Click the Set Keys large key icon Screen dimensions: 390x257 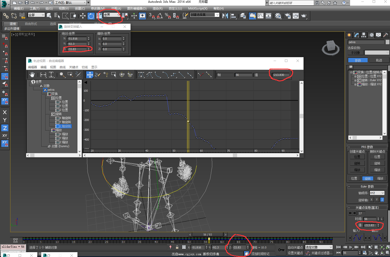point(281,250)
